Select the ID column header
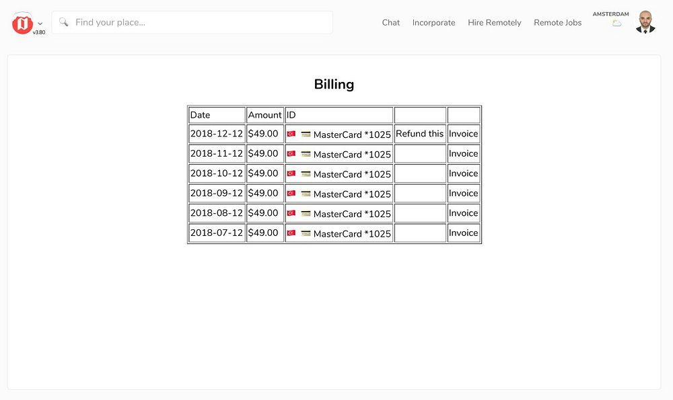 tap(339, 115)
